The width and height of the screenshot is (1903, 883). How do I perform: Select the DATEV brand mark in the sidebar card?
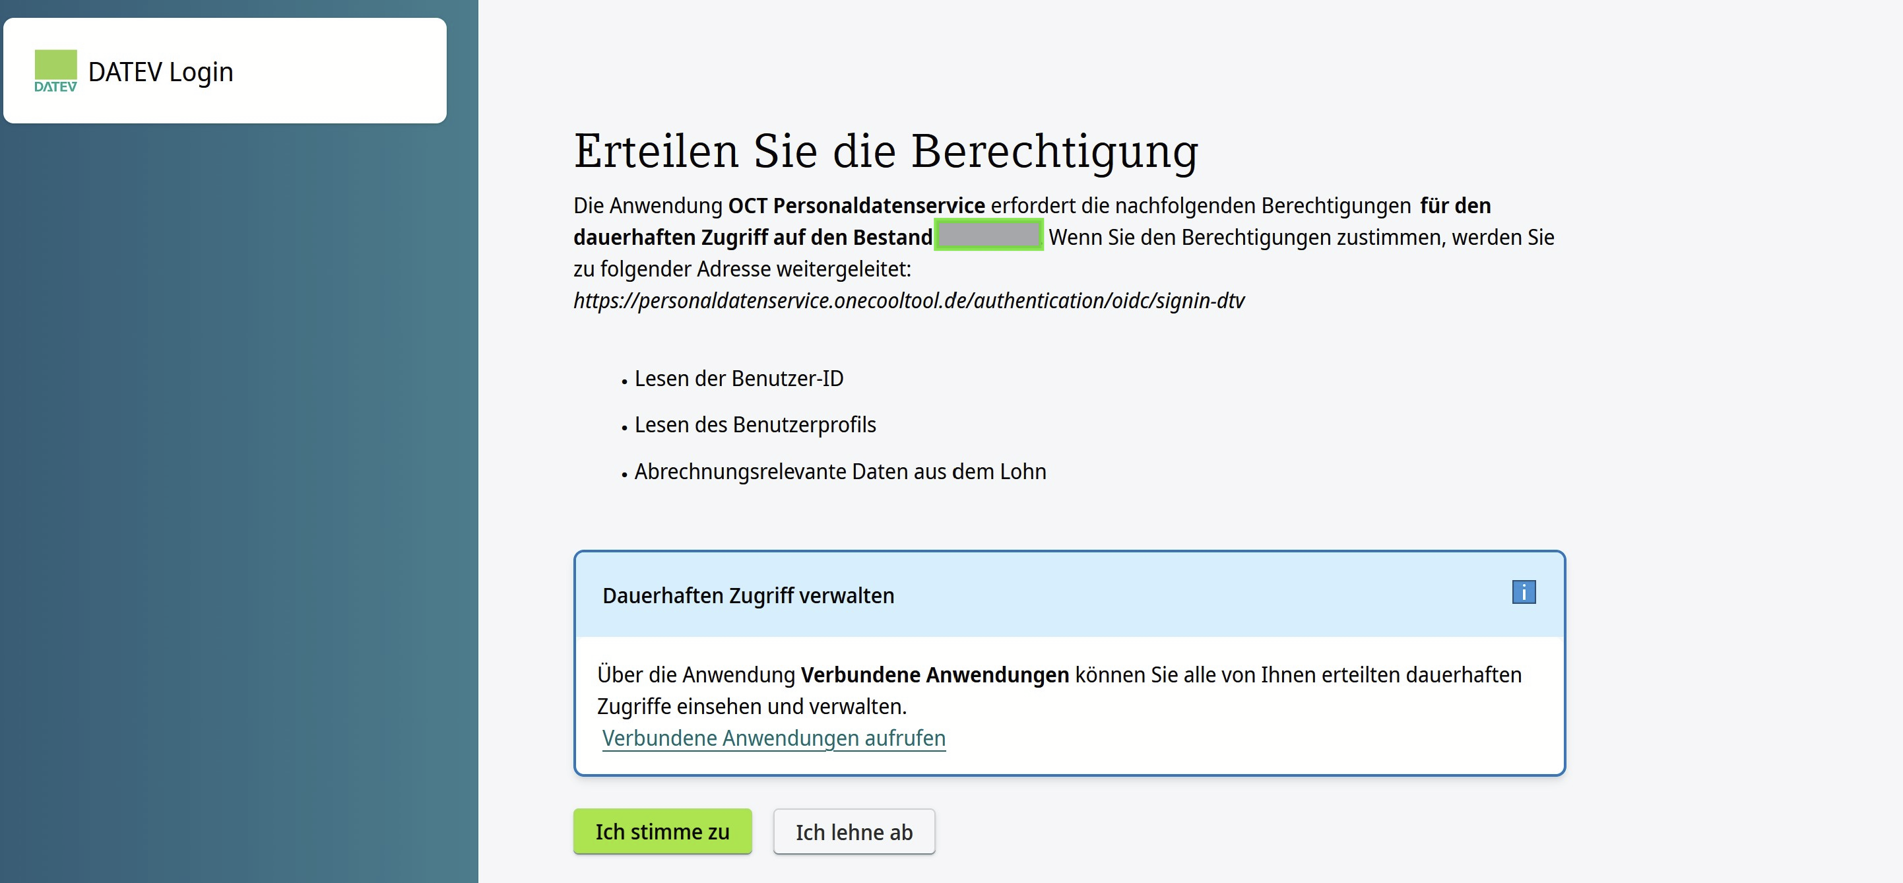coord(55,70)
